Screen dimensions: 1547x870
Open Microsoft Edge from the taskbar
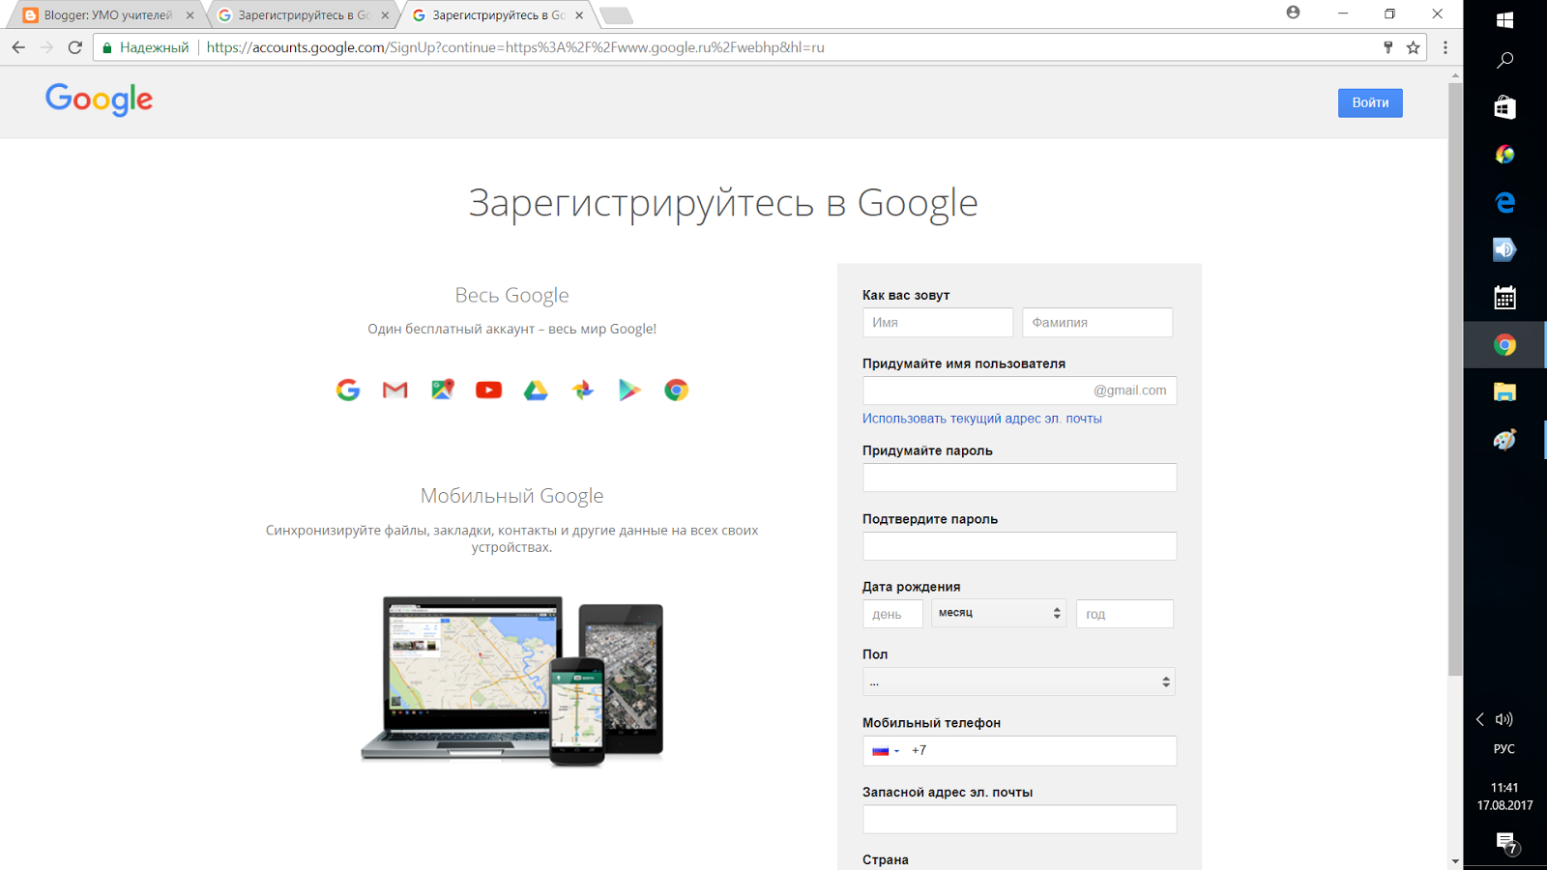(1504, 202)
